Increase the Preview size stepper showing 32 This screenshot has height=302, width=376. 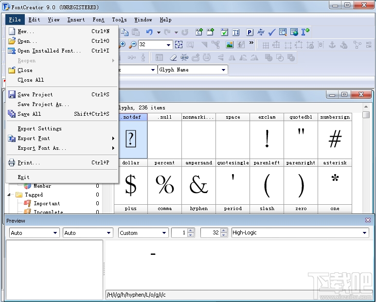pyautogui.click(x=223, y=231)
